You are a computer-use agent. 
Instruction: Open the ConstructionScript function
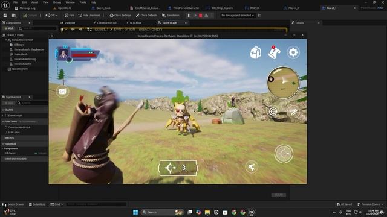19,127
